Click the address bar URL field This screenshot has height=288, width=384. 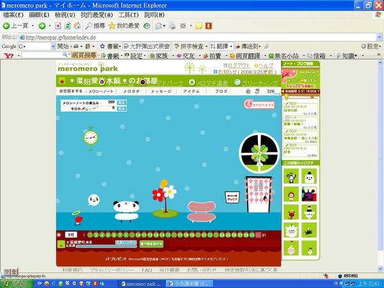(197, 38)
